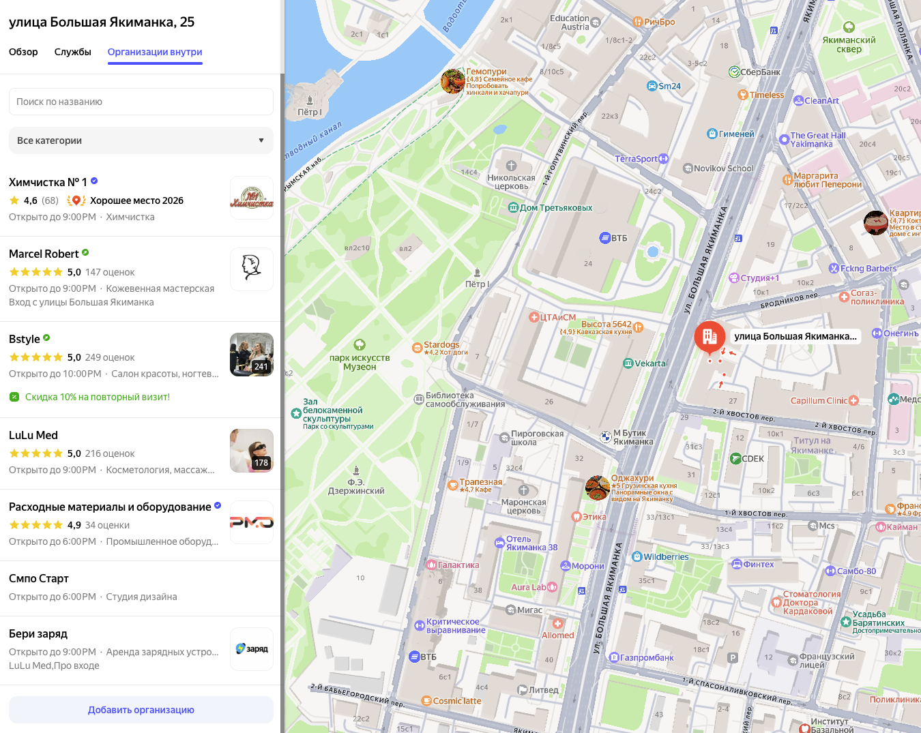Click the red building pin marker on map
The width and height of the screenshot is (921, 733).
pos(710,336)
